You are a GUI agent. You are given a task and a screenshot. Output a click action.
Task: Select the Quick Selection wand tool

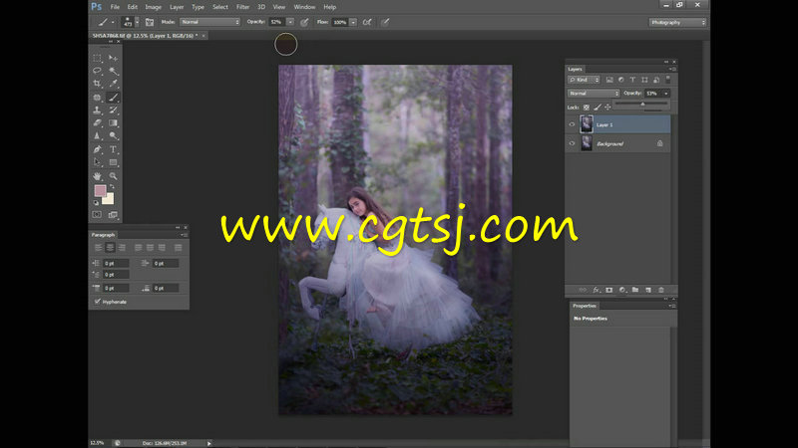tap(113, 71)
